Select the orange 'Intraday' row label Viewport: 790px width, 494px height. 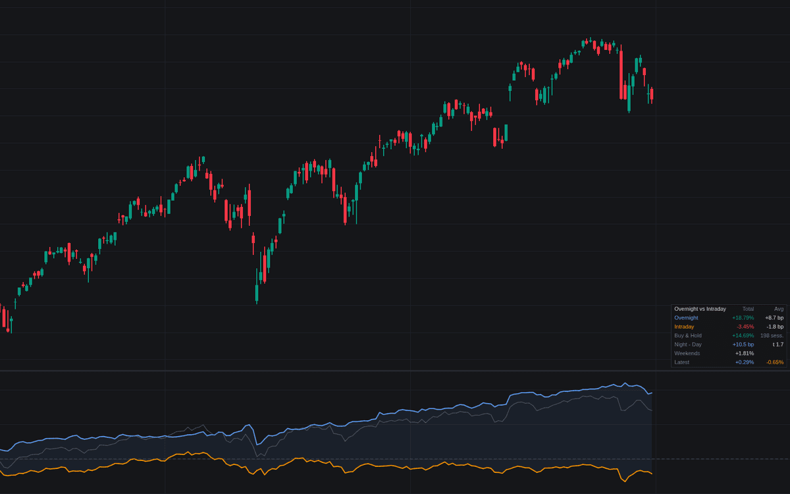pos(684,327)
